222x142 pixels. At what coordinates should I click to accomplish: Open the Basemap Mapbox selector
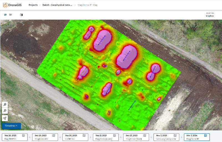[210, 16]
